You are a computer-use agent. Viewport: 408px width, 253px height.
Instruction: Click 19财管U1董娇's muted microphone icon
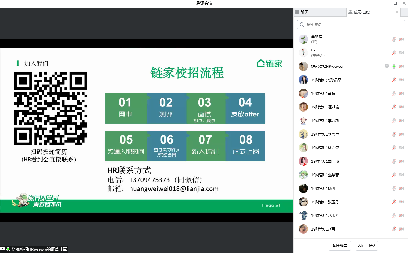394,93
